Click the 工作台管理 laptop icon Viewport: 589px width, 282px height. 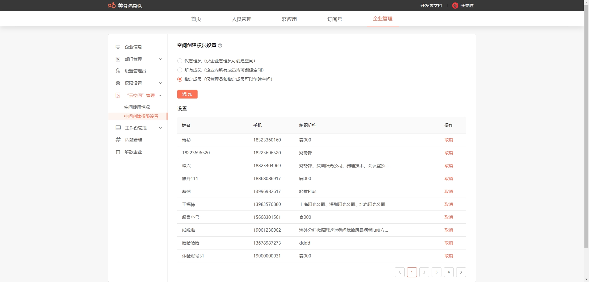click(x=118, y=128)
